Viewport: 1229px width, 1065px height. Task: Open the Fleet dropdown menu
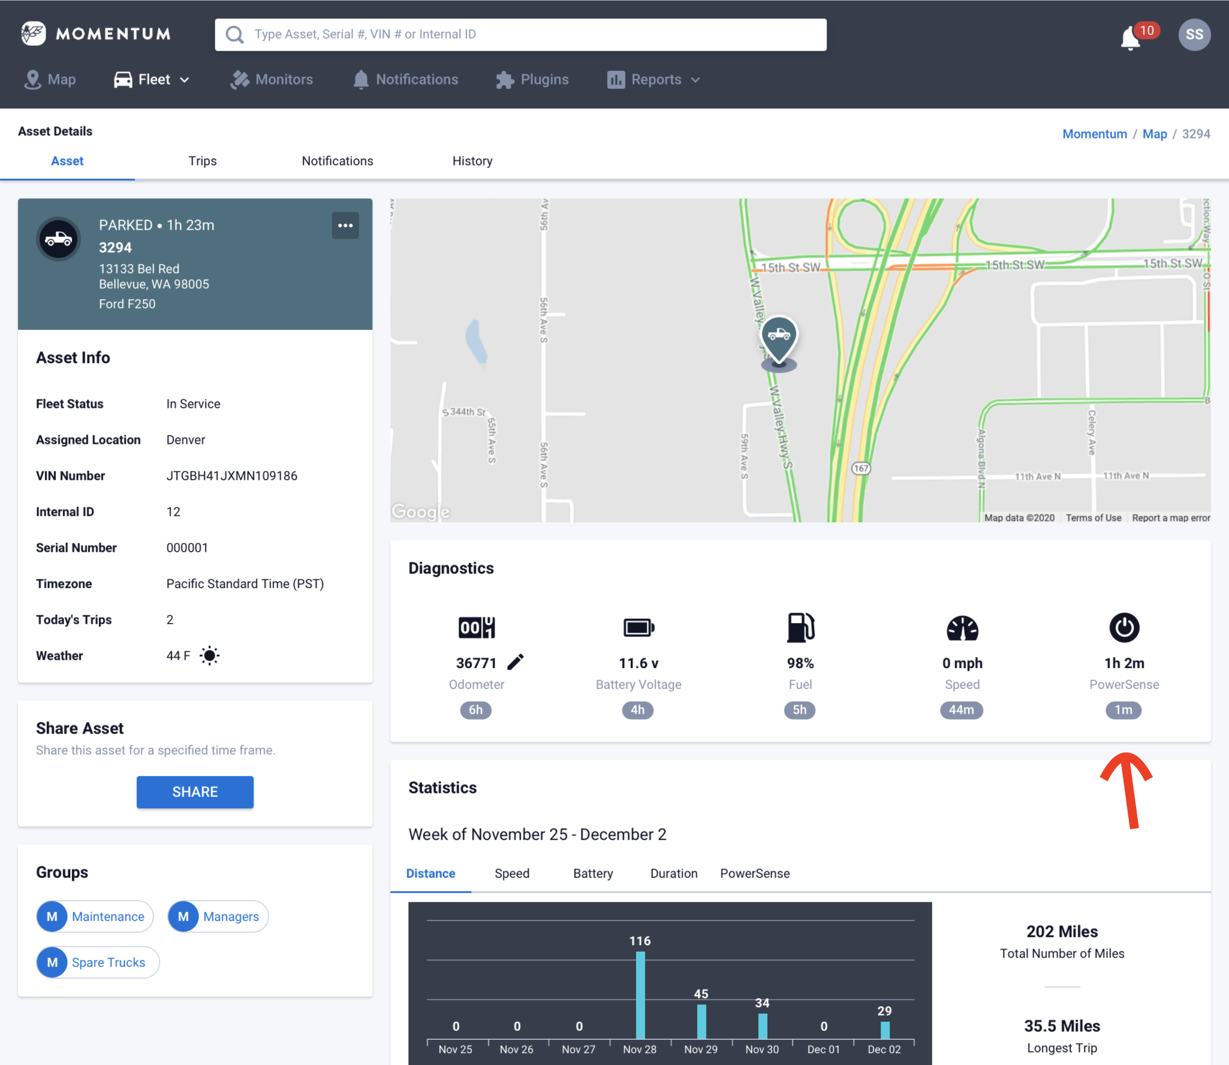pos(152,79)
